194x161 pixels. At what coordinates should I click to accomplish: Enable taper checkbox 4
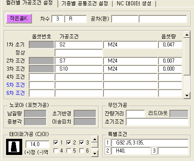[x=56, y=151]
